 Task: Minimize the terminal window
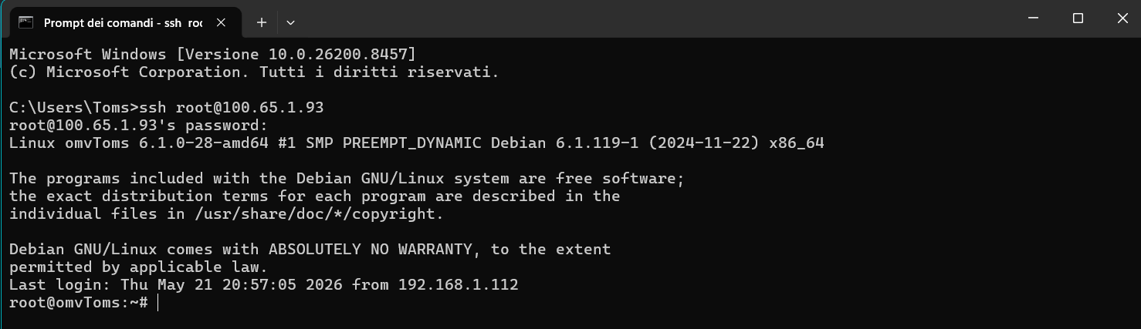pos(1034,18)
